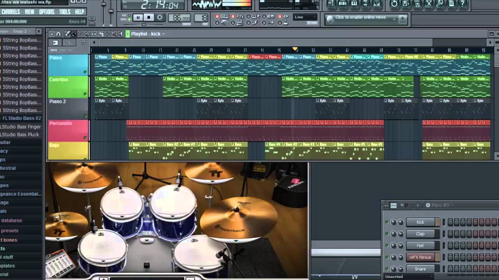Adjust the song position slider under transport

click(x=144, y=24)
